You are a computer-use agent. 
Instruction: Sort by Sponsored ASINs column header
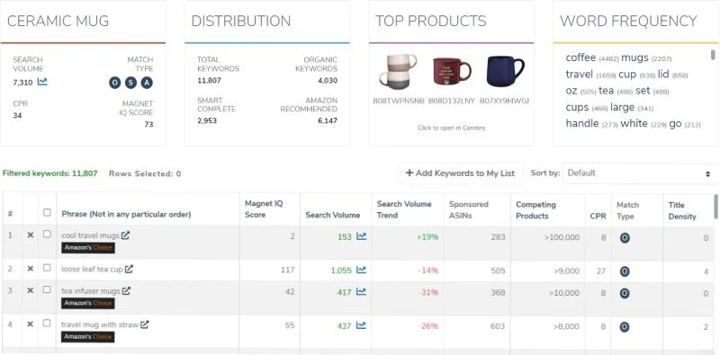468,210
